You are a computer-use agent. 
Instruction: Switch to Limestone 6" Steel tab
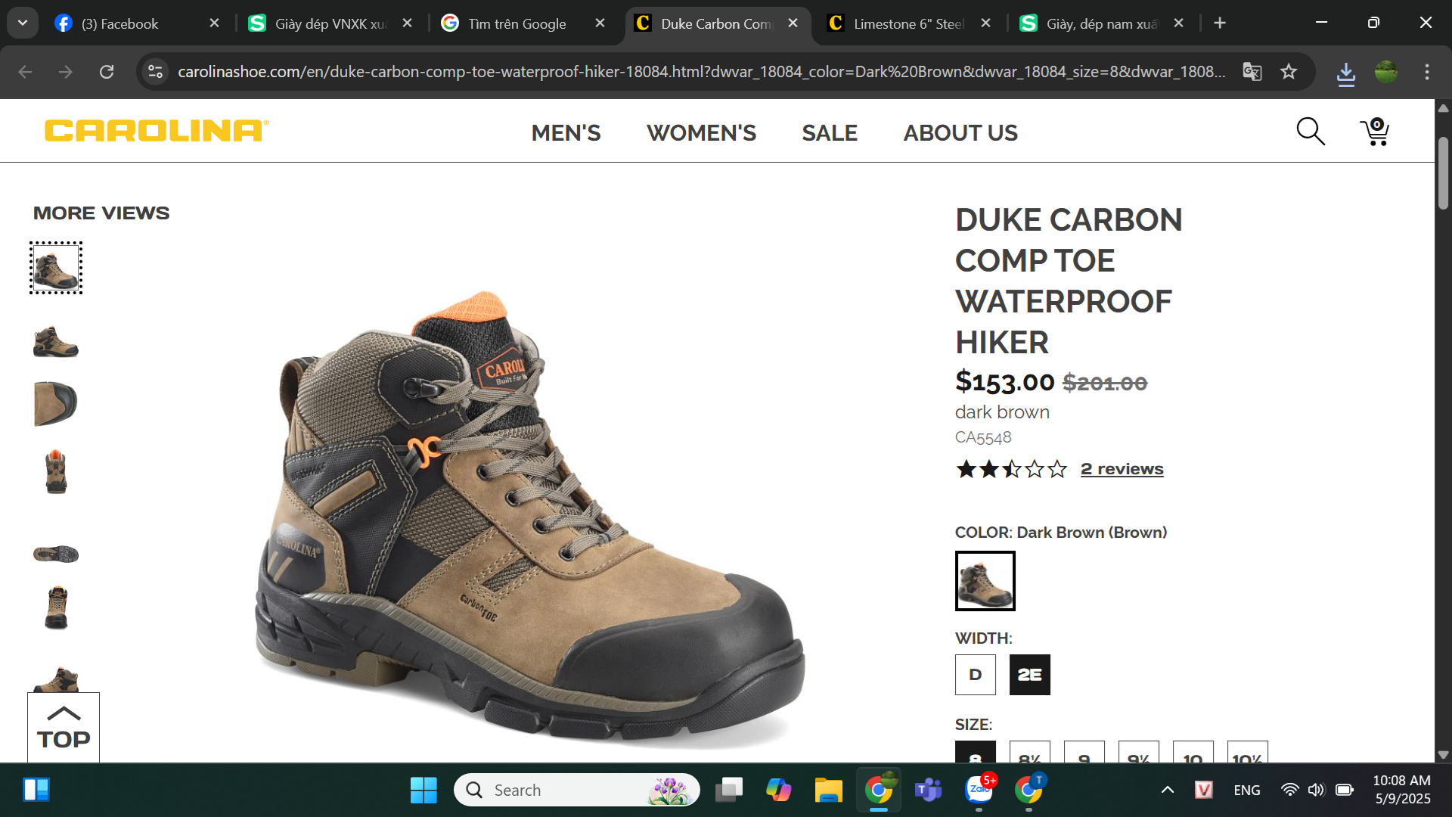pos(908,23)
